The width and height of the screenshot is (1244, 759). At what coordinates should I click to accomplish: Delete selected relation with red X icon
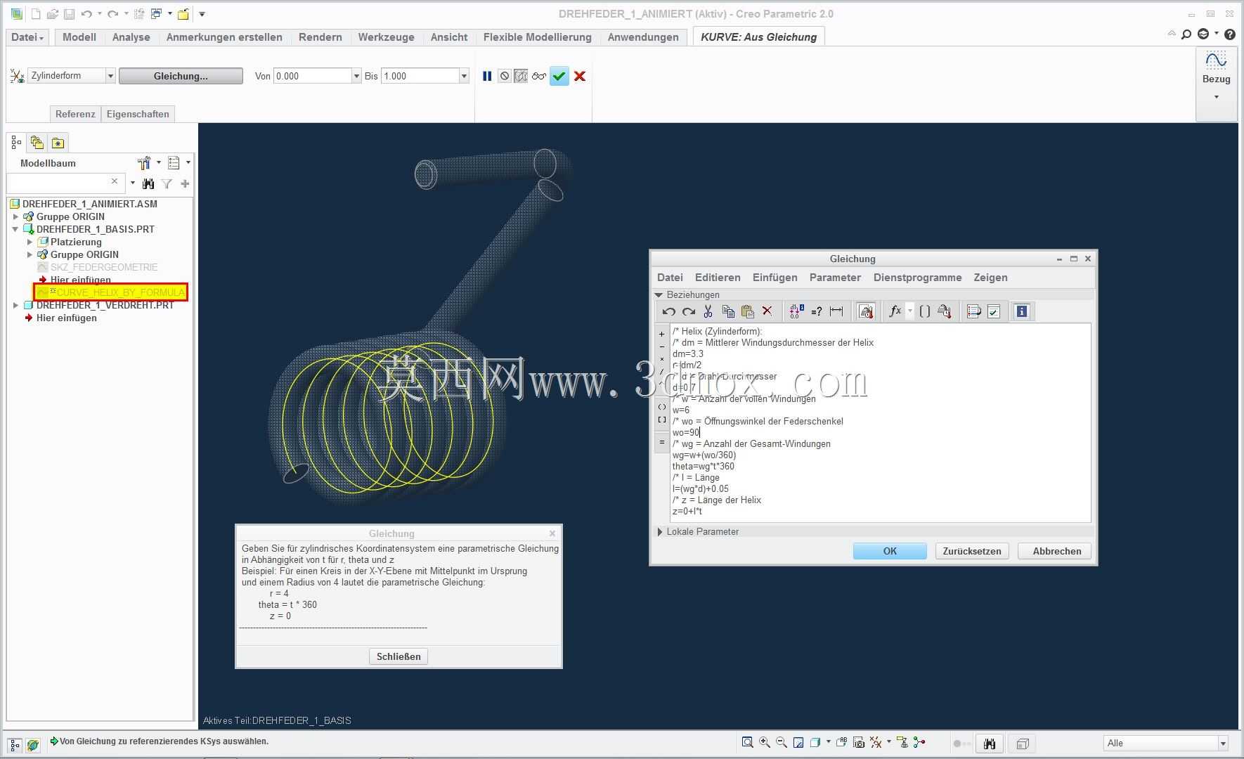767,311
